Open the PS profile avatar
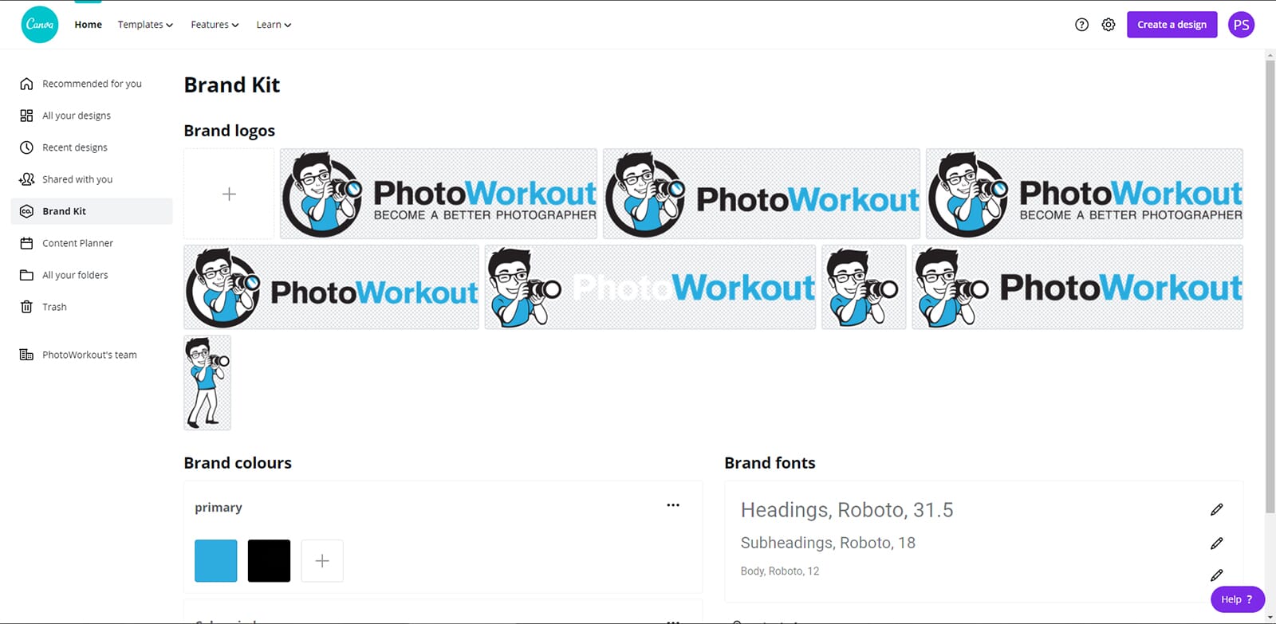 click(1241, 25)
